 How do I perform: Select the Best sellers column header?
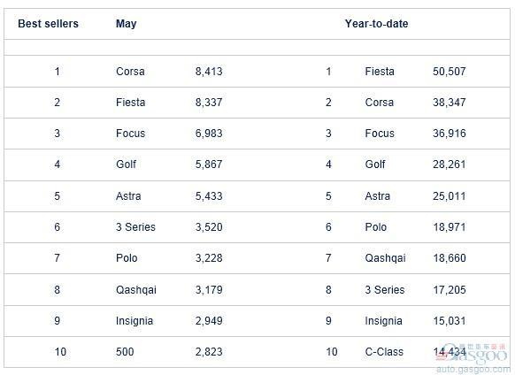pos(48,24)
